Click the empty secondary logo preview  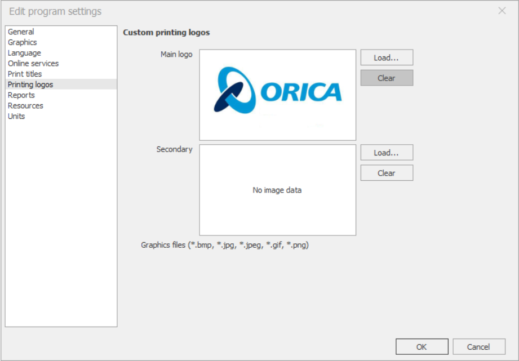tap(278, 190)
